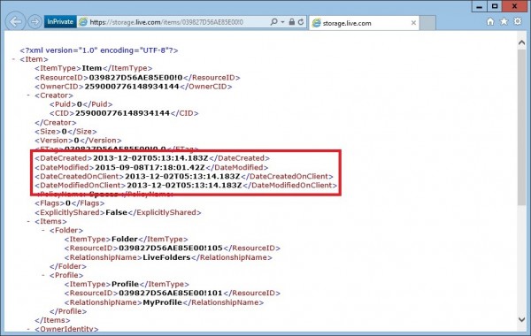Click the CID value inside Creator
Screen dimensions: 531x336
coord(123,113)
